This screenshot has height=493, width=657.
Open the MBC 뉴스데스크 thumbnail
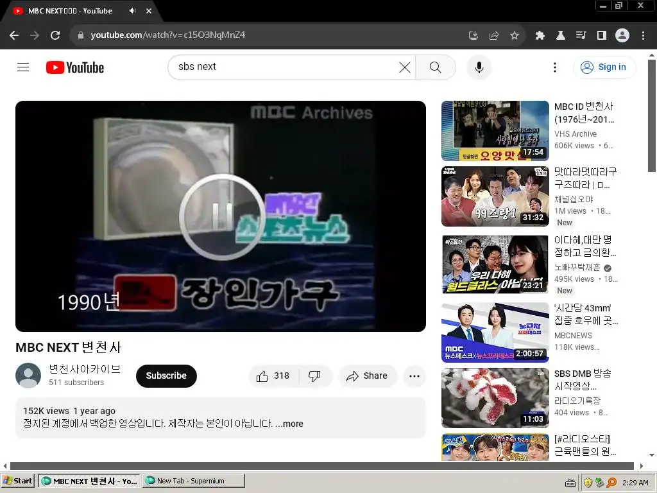tap(495, 333)
